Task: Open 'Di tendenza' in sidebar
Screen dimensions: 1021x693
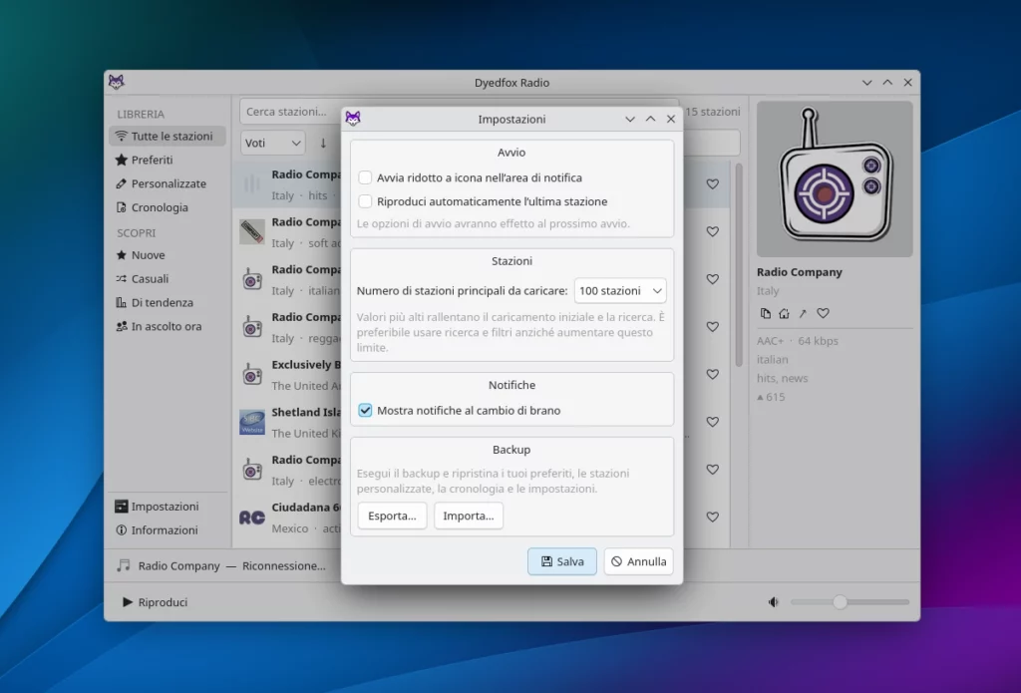Action: tap(168, 302)
